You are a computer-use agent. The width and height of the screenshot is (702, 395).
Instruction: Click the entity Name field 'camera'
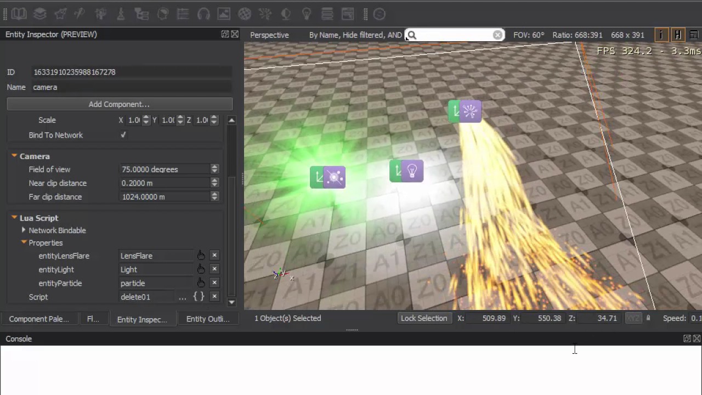[x=132, y=87]
